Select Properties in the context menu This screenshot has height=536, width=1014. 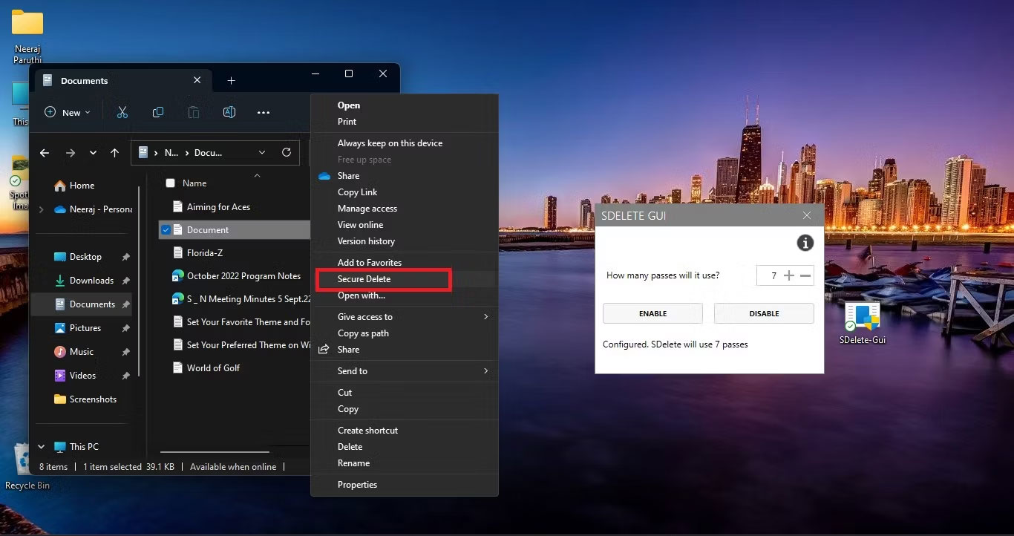[x=357, y=485]
